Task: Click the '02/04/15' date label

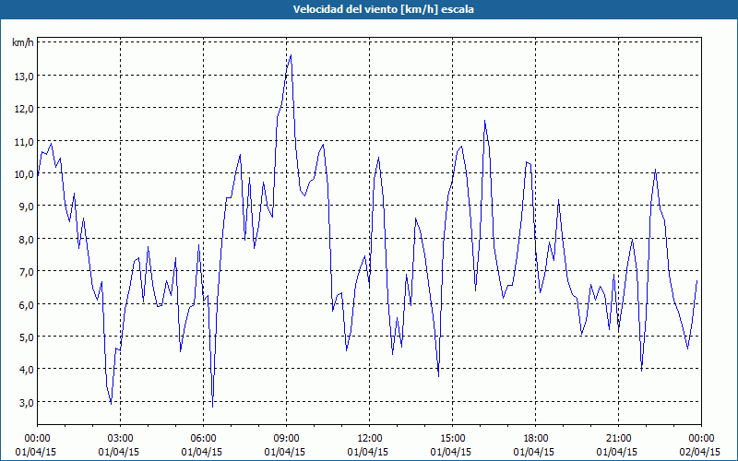Action: pyautogui.click(x=700, y=452)
